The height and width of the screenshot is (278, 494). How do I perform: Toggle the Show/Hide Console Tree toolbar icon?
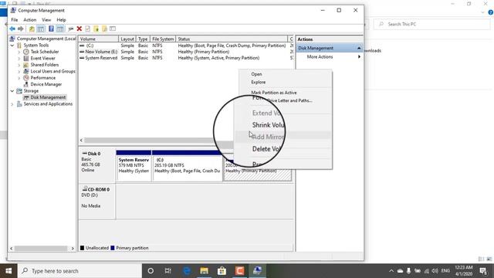click(41, 29)
